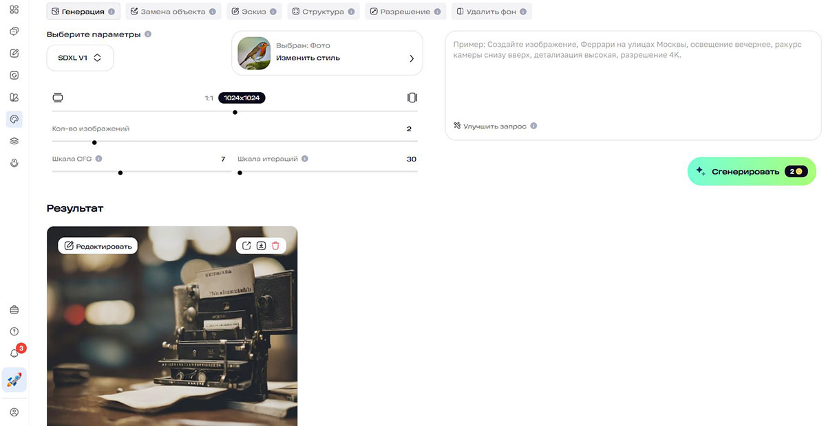
Task: Click the Шкала CFG slider handle
Action: pyautogui.click(x=120, y=172)
